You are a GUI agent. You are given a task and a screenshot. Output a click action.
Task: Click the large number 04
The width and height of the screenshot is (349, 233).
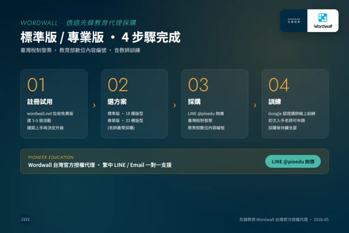pos(279,85)
